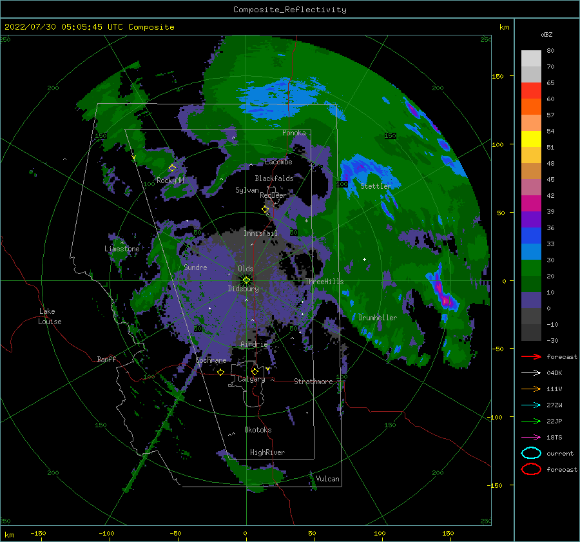Click the Airdrie city label
The width and height of the screenshot is (580, 542).
(x=254, y=344)
